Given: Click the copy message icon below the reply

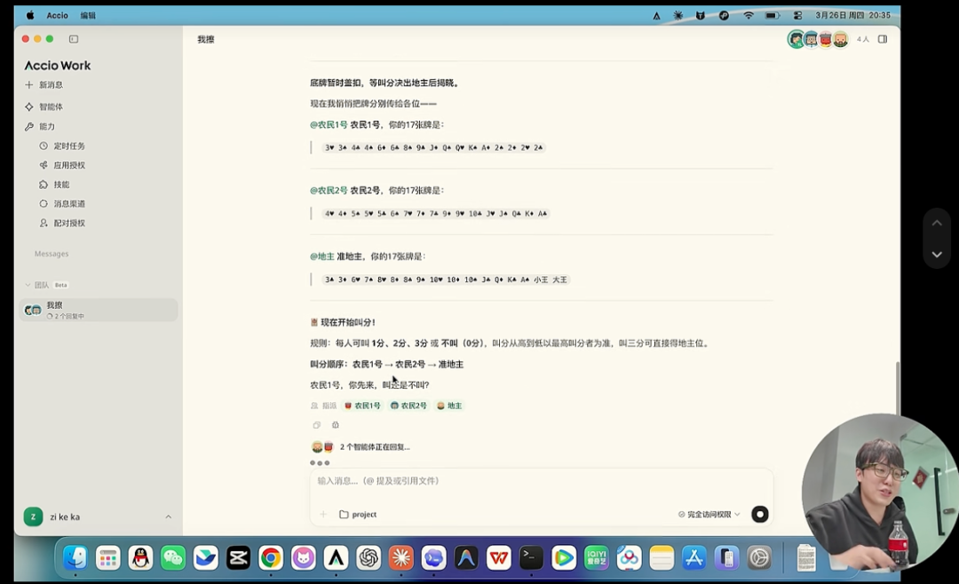Looking at the screenshot, I should coord(317,425).
